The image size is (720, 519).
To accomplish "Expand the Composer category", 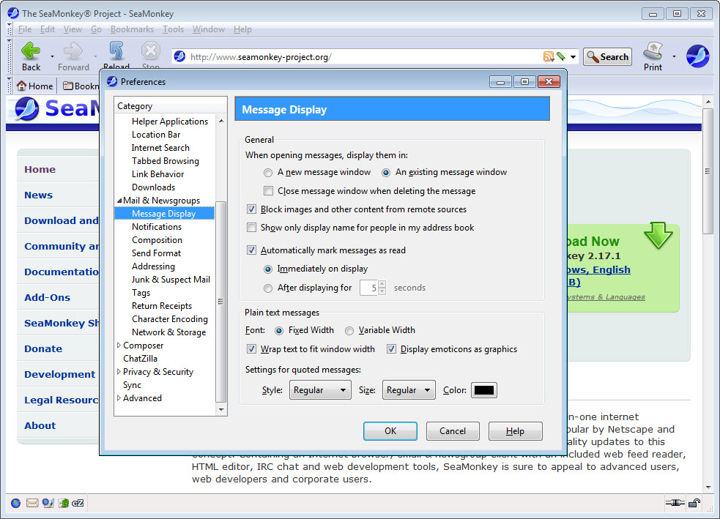I will [119, 345].
